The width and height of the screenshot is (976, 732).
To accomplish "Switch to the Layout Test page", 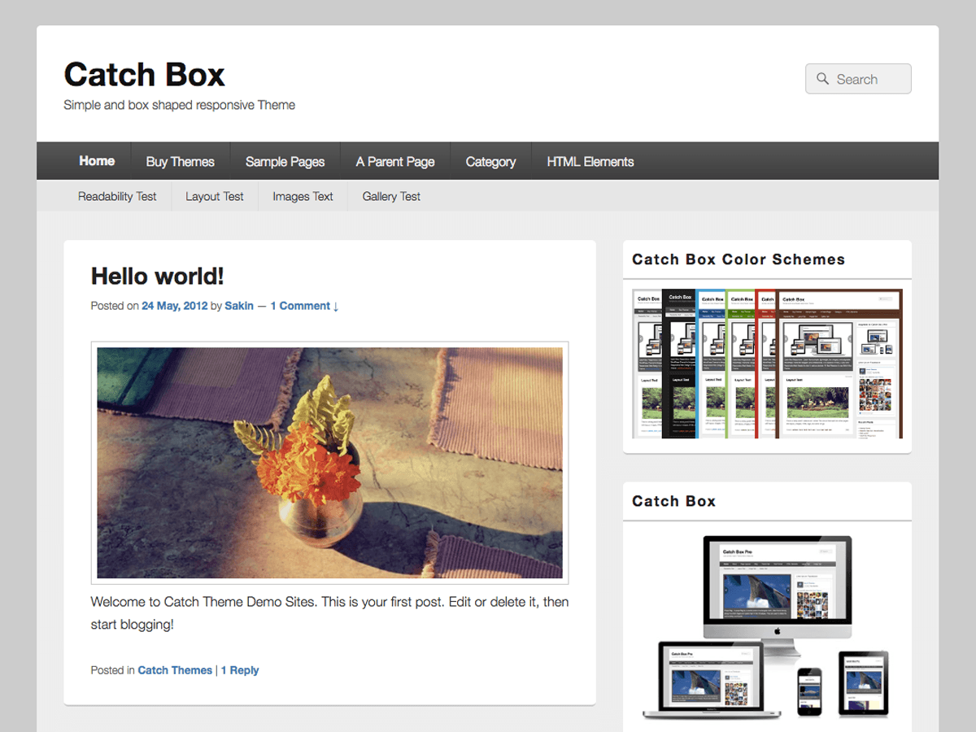I will tap(214, 196).
